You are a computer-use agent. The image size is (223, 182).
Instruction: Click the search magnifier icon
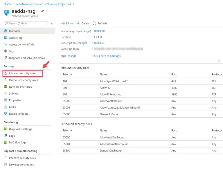coord(6,24)
